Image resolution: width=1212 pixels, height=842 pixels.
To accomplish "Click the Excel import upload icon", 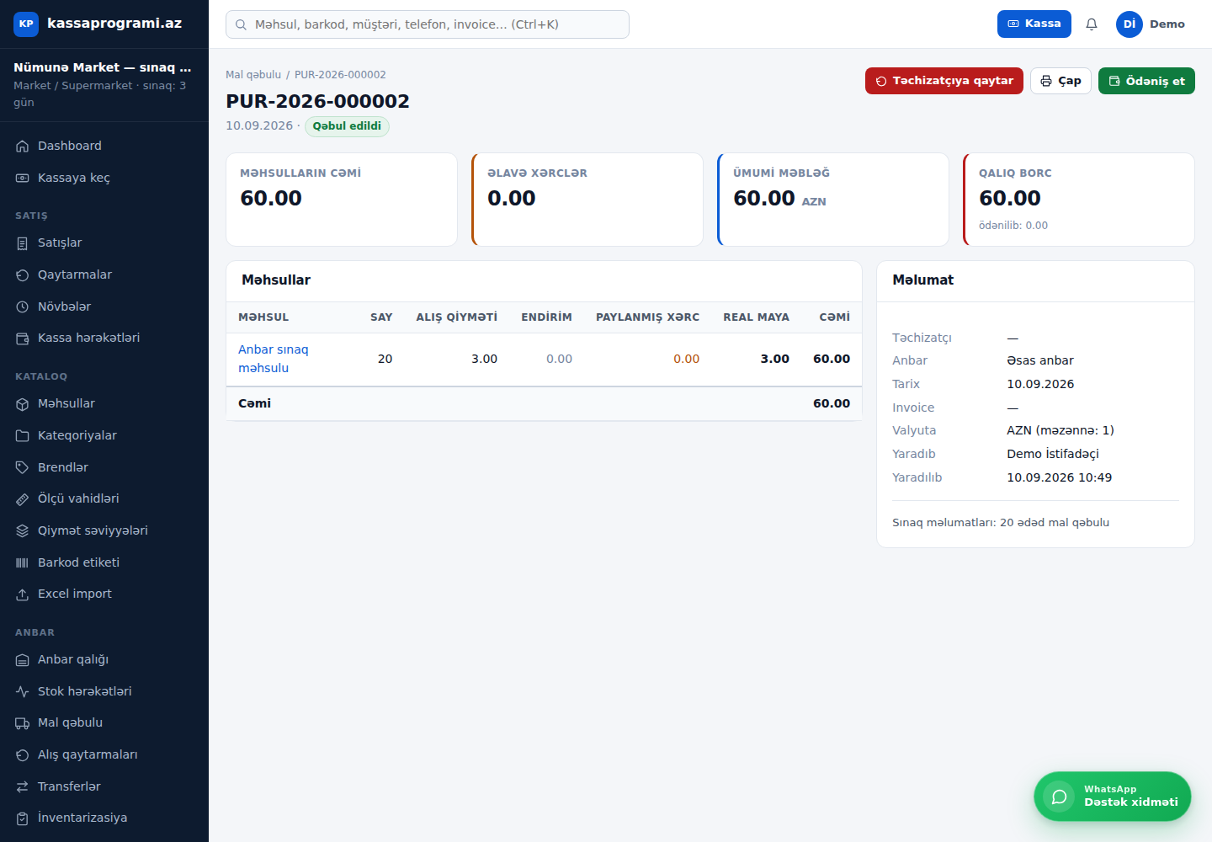I will pos(23,594).
